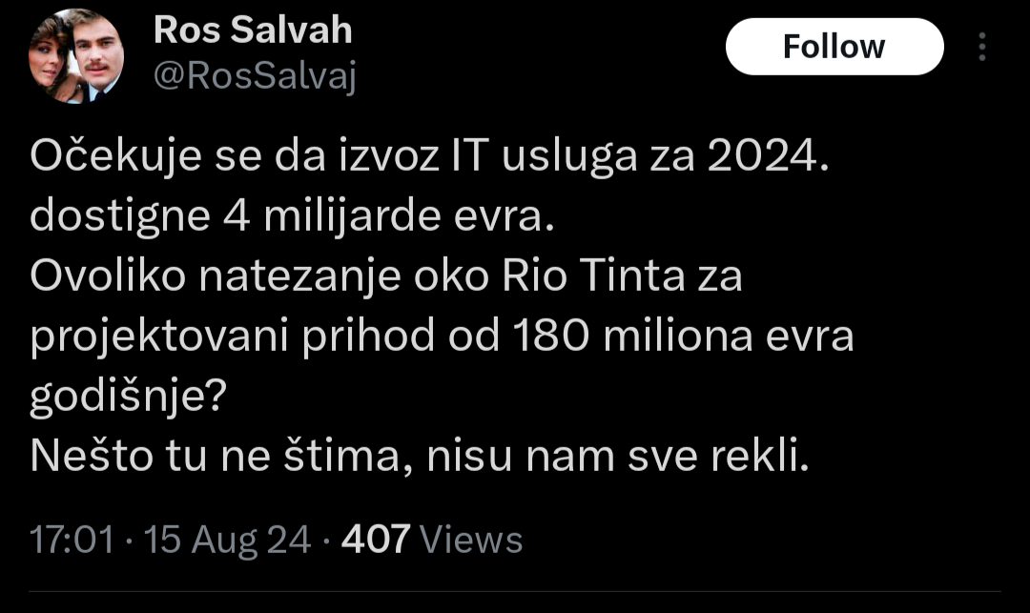Click the 407 view count number

point(375,540)
